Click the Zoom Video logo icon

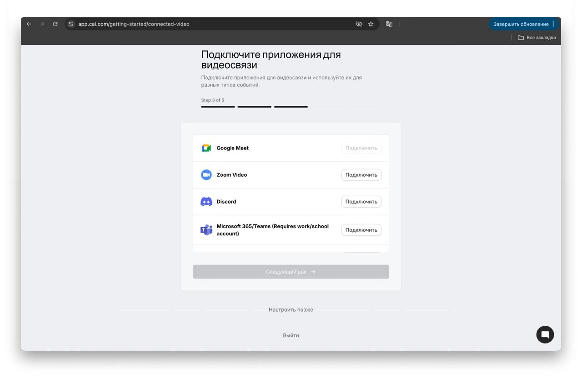coord(206,175)
